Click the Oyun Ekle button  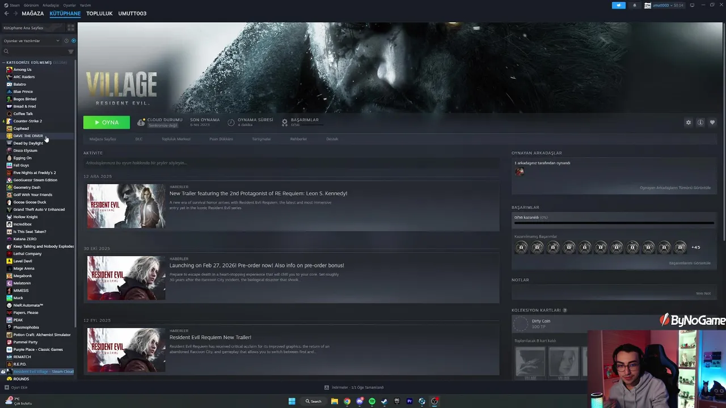click(x=16, y=388)
